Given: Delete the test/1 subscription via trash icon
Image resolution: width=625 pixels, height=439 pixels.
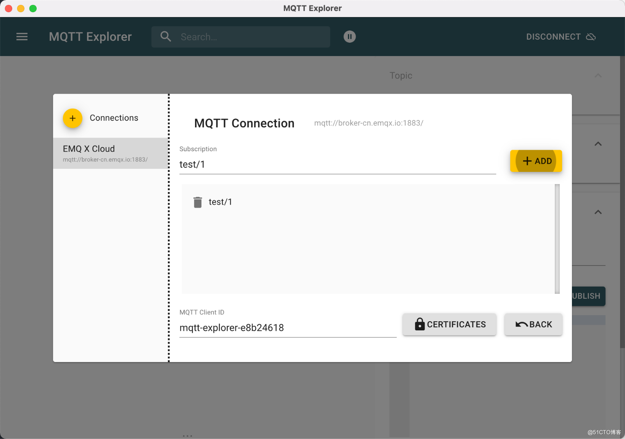Looking at the screenshot, I should pyautogui.click(x=198, y=202).
